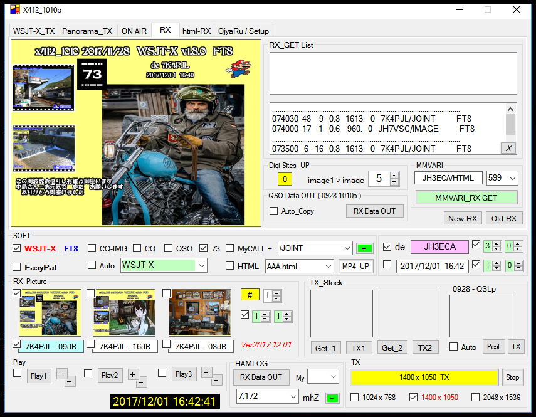Screen dimensions: 536x417
Task: Uncheck the 1400 x 1050 resolution option
Action: click(413, 397)
